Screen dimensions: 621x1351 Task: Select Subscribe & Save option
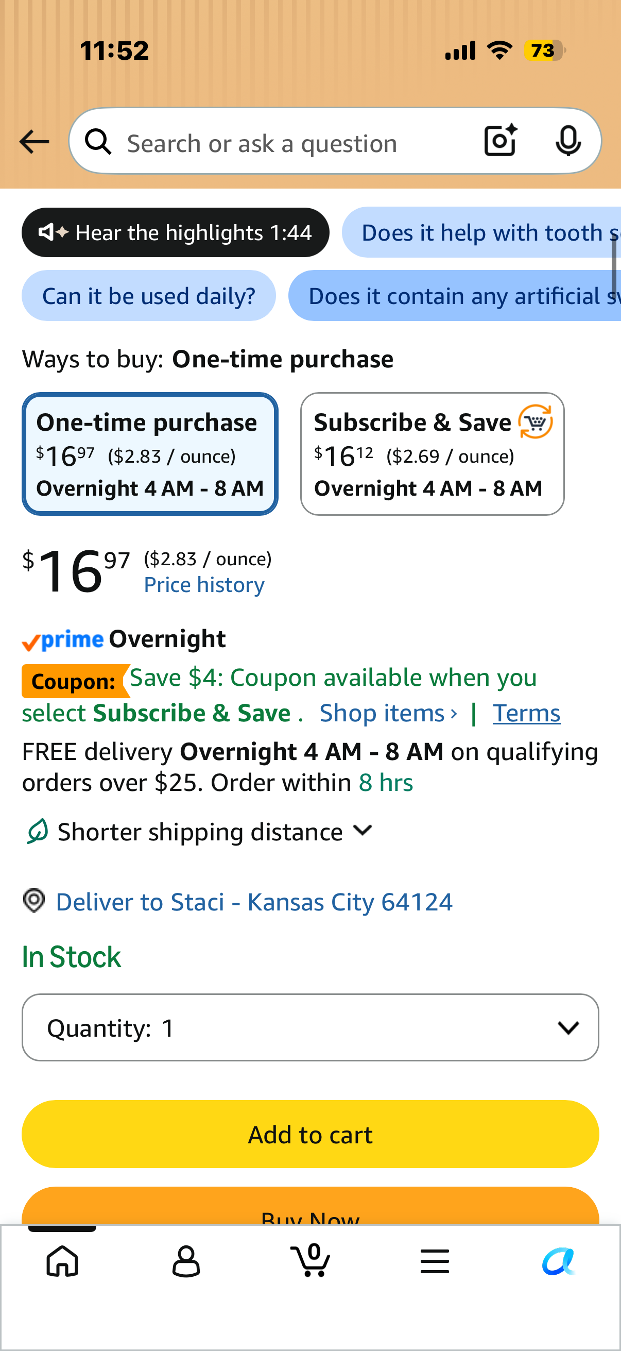coord(433,453)
